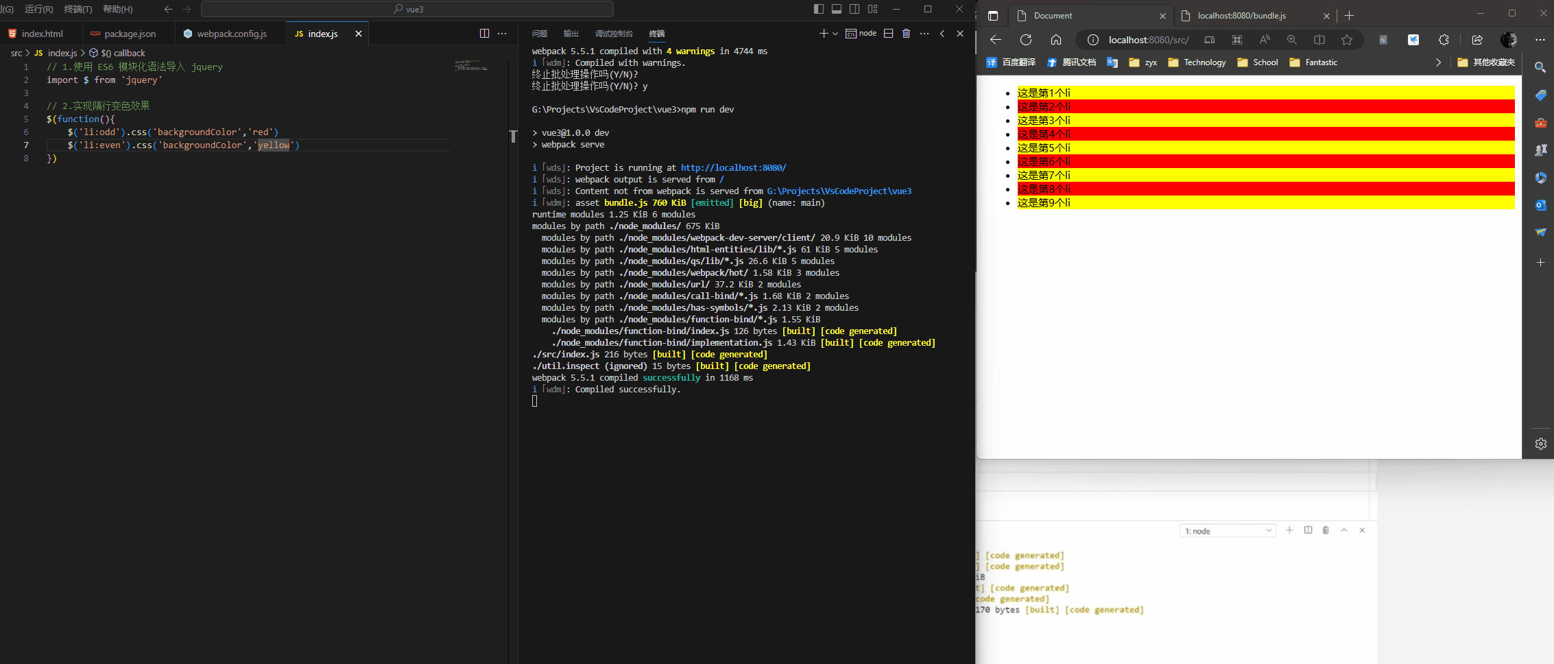This screenshot has height=664, width=1554.
Task: Click the src breadcrumb segment
Action: tap(16, 53)
